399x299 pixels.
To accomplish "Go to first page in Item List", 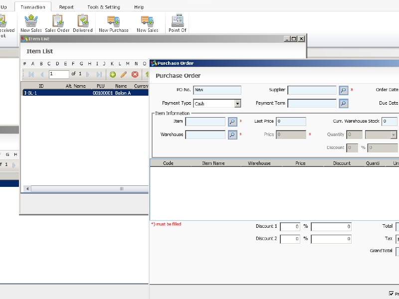I will pos(31,74).
